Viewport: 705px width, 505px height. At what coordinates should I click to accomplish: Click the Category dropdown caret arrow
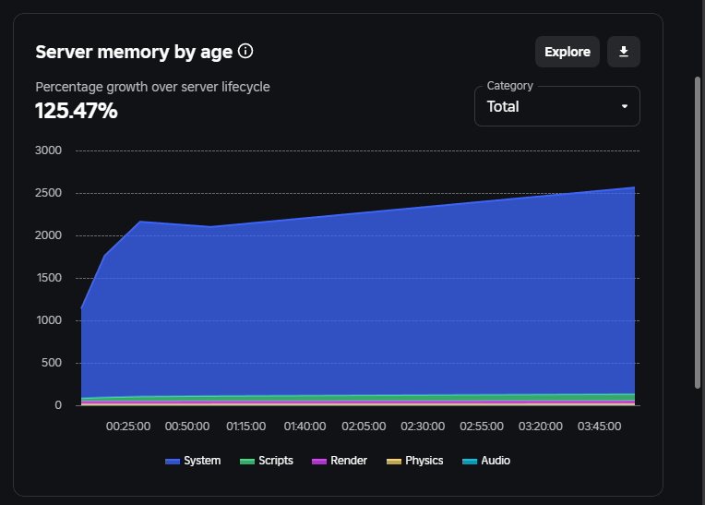625,106
